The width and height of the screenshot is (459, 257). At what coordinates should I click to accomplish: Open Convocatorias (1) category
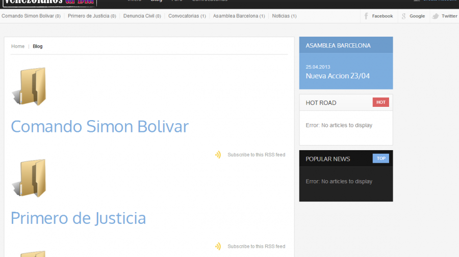click(x=187, y=16)
